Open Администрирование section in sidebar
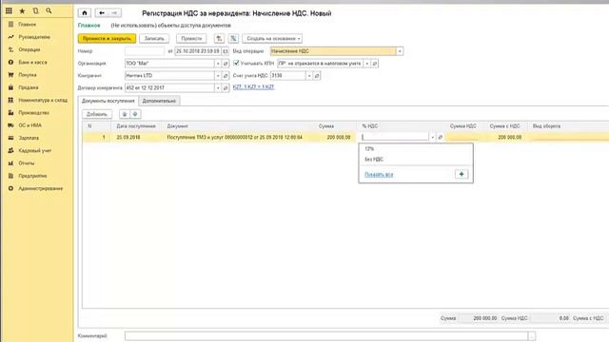The width and height of the screenshot is (609, 342). coord(40,188)
